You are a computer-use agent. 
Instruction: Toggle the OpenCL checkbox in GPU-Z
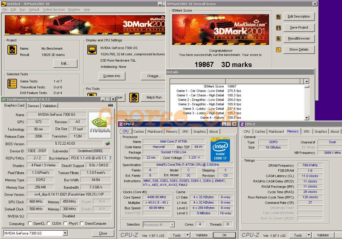30,223
